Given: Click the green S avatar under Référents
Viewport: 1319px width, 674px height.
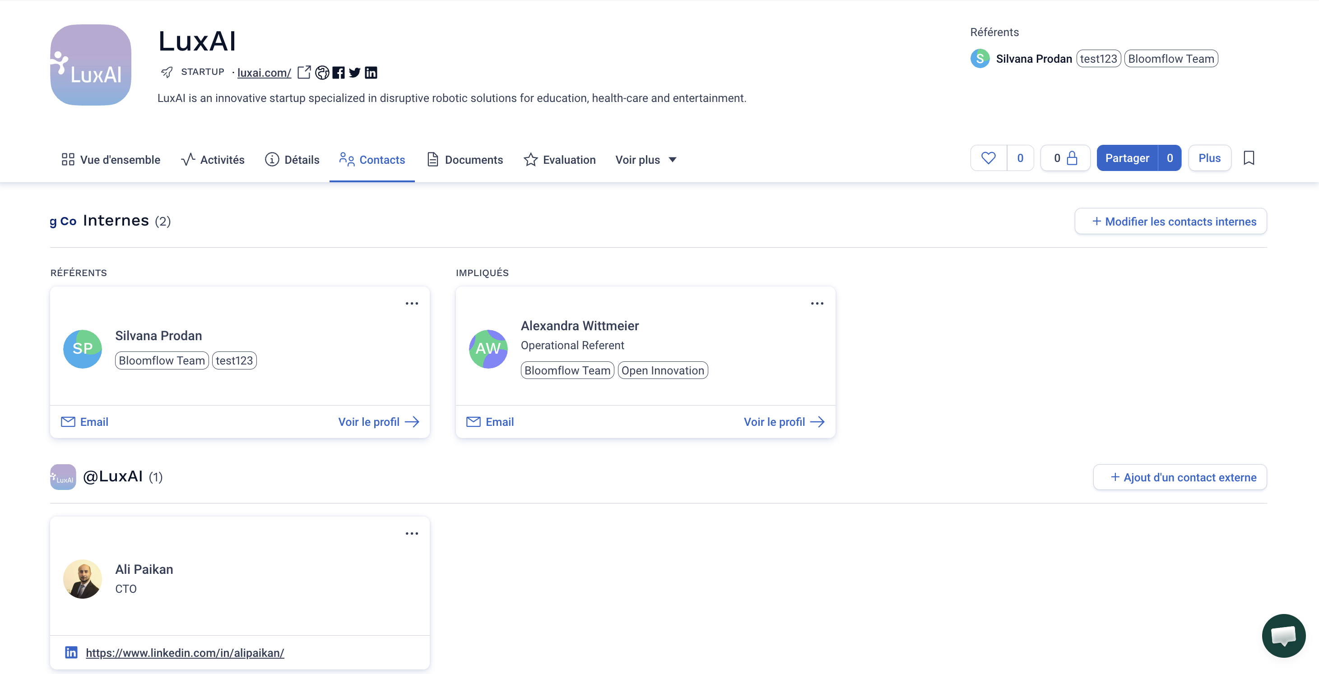Looking at the screenshot, I should tap(980, 58).
